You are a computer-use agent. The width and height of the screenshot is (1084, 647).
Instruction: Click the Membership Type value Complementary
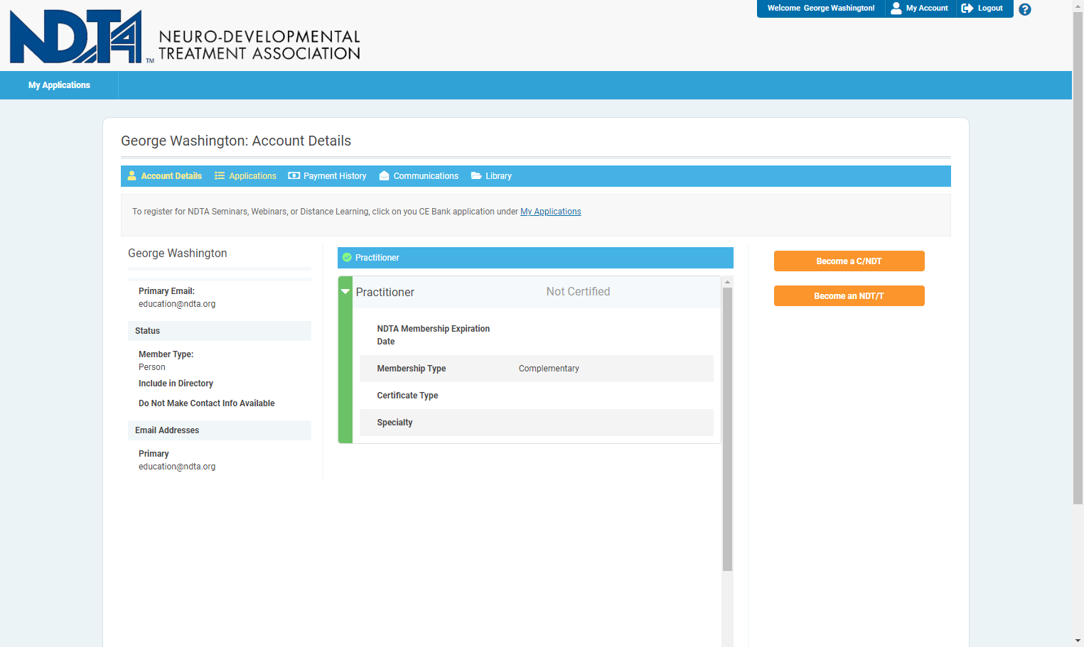549,369
